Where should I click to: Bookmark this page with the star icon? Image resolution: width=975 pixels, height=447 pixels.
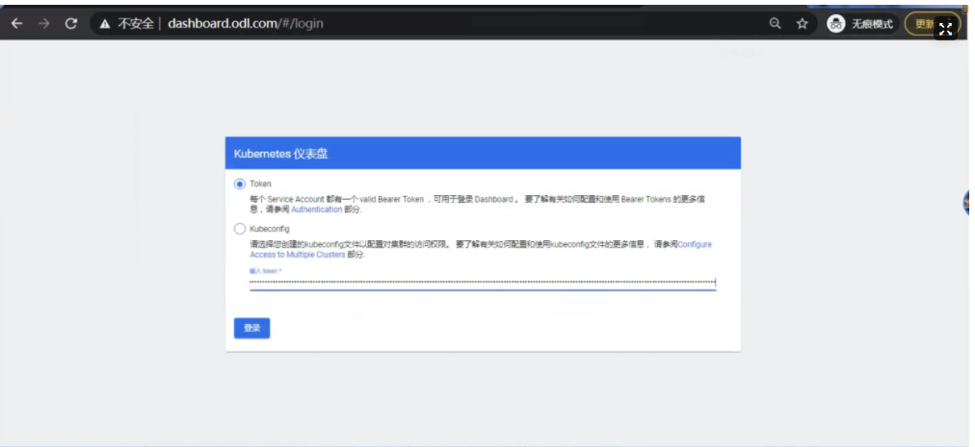803,24
